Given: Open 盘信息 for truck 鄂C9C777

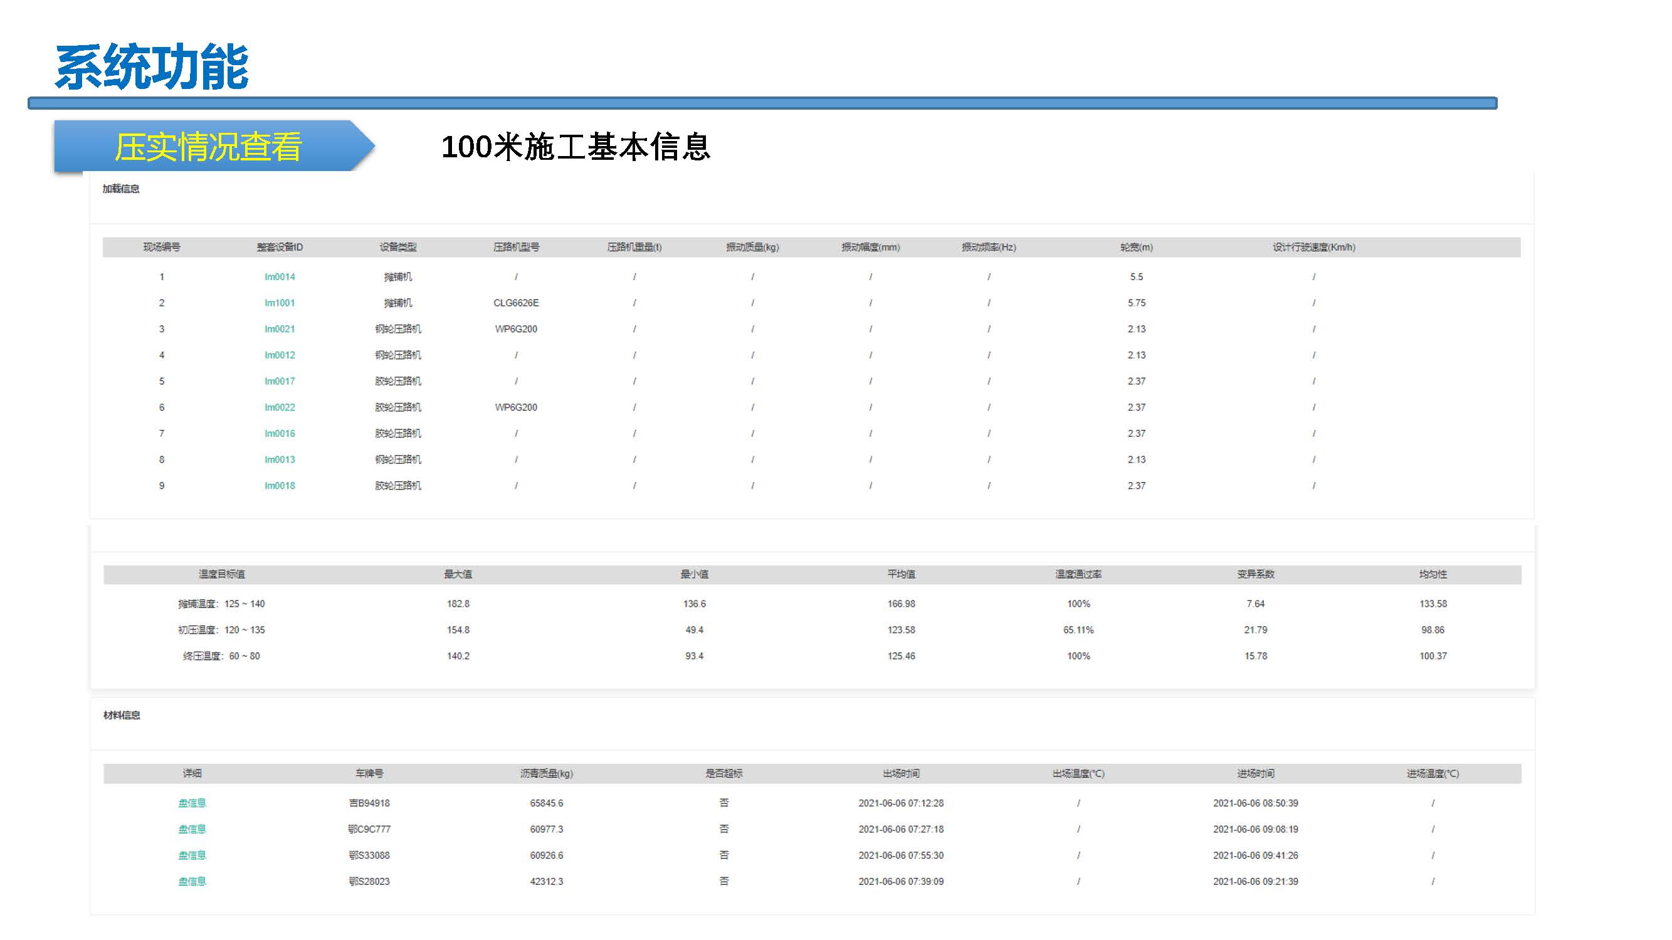Looking at the screenshot, I should pos(192,829).
